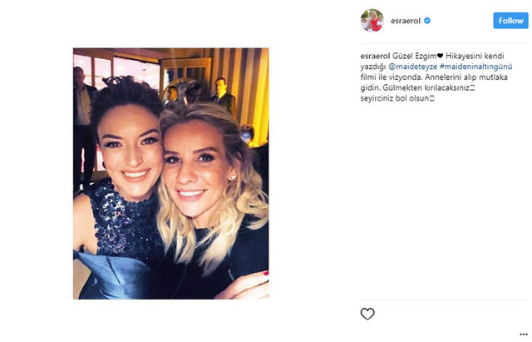Click the empty emoji box after olsun
This screenshot has height=342, width=532.
point(432,99)
